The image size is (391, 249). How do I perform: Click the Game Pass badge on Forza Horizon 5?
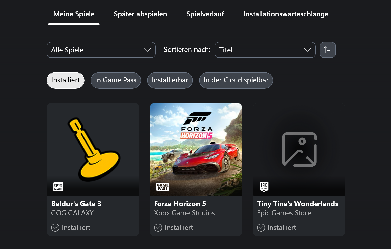(x=163, y=187)
